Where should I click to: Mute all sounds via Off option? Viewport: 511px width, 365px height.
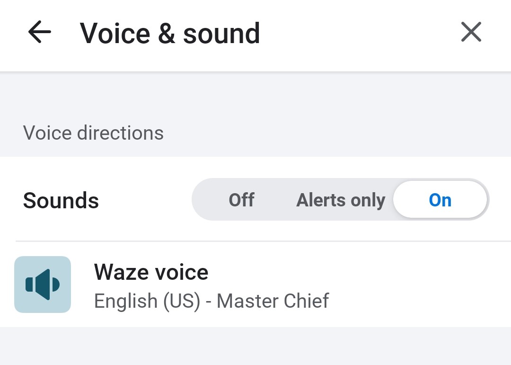click(x=241, y=200)
